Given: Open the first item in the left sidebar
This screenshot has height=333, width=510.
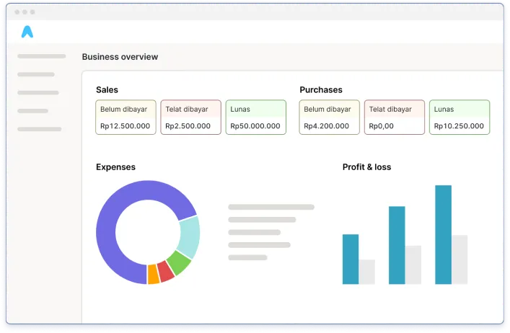Looking at the screenshot, I should [41, 56].
